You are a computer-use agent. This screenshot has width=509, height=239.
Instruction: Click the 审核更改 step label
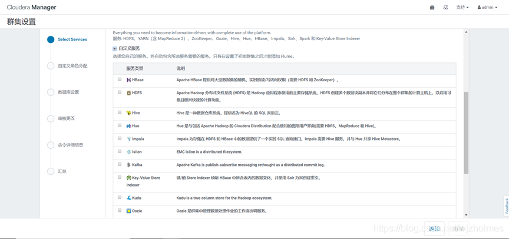click(66, 119)
